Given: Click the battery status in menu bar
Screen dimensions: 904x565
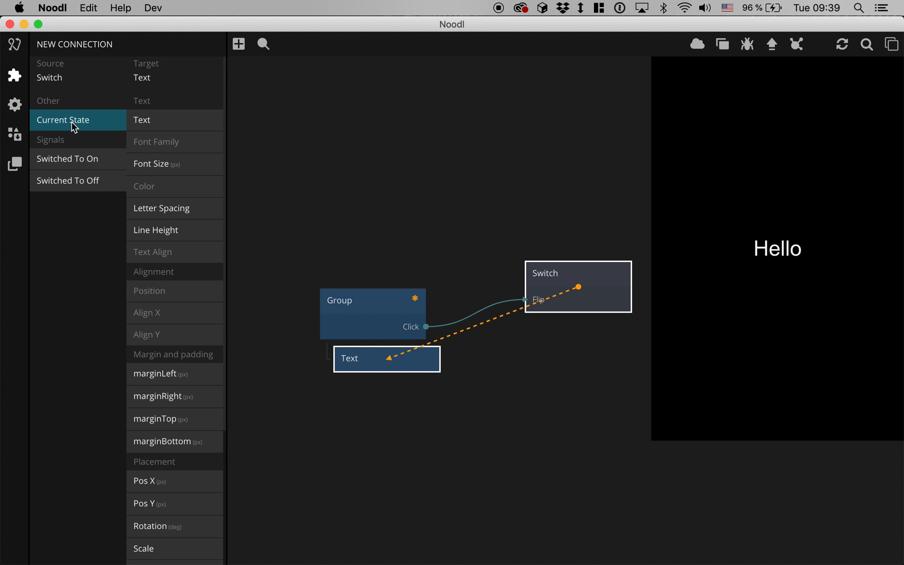Looking at the screenshot, I should coord(762,8).
